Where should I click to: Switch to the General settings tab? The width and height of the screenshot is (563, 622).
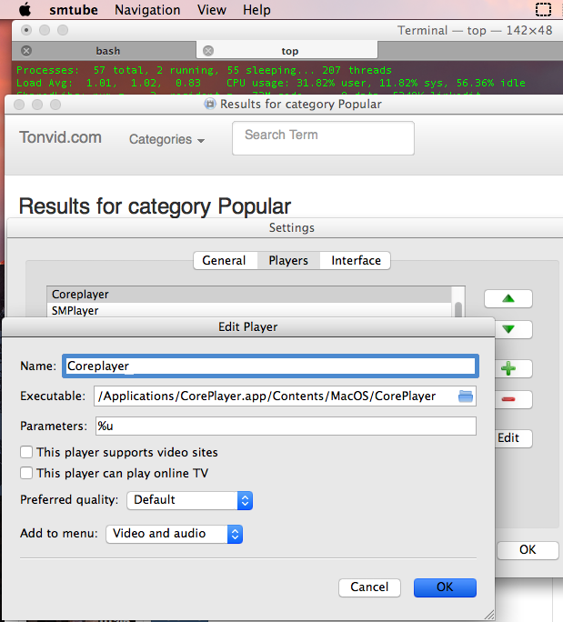(224, 261)
